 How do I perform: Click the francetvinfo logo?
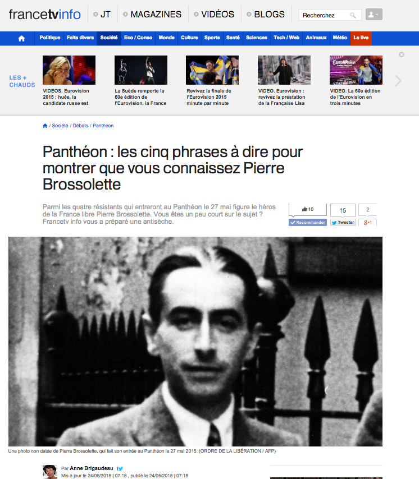click(x=45, y=15)
